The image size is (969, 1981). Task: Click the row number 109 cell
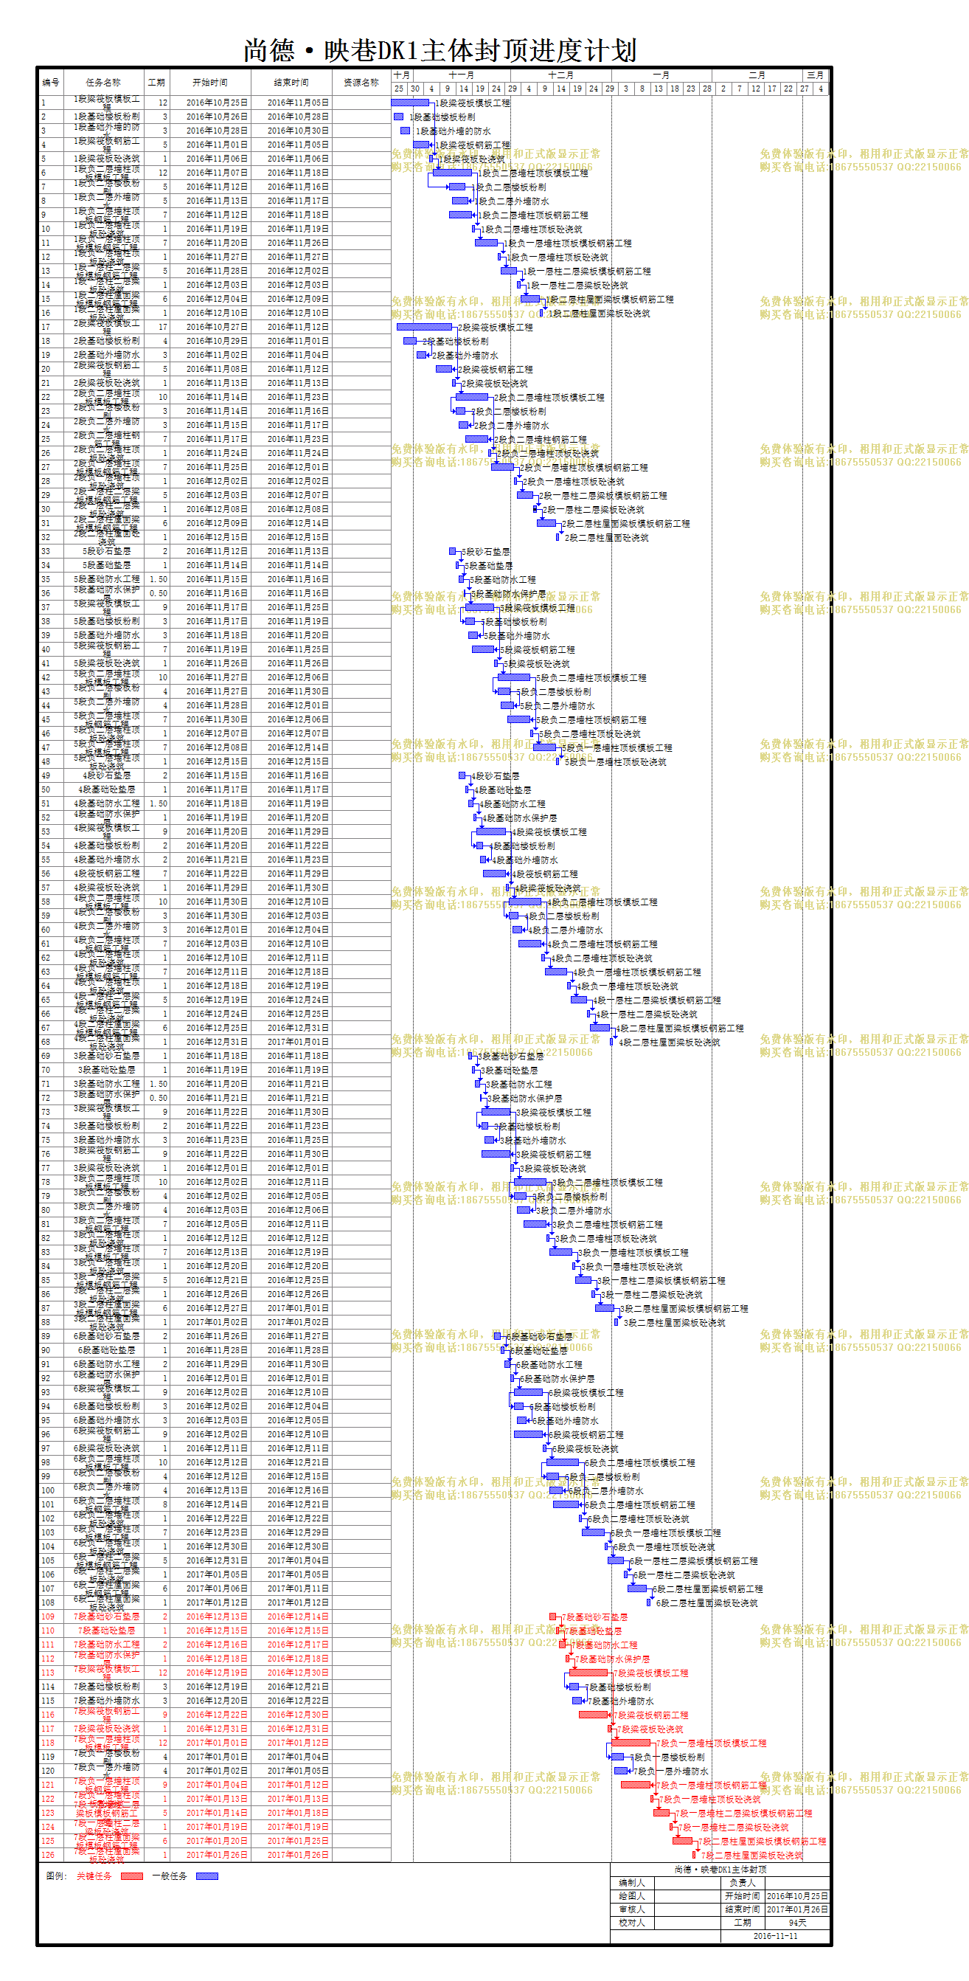click(51, 1617)
